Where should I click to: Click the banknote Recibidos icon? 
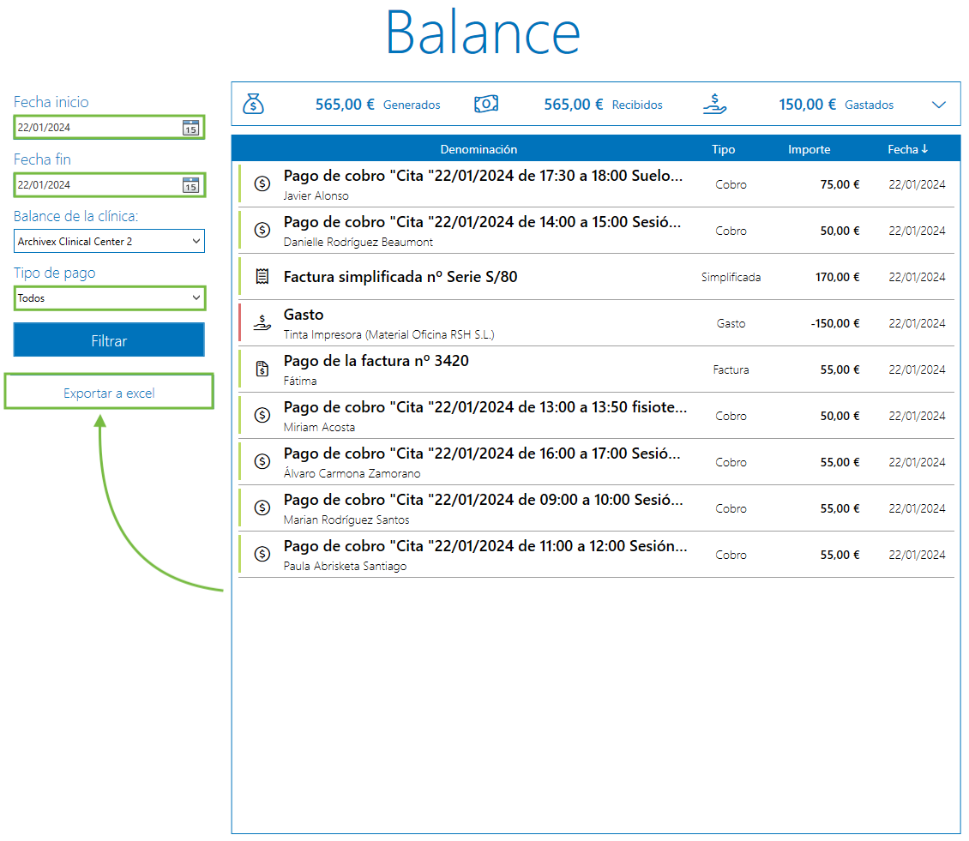coord(486,104)
